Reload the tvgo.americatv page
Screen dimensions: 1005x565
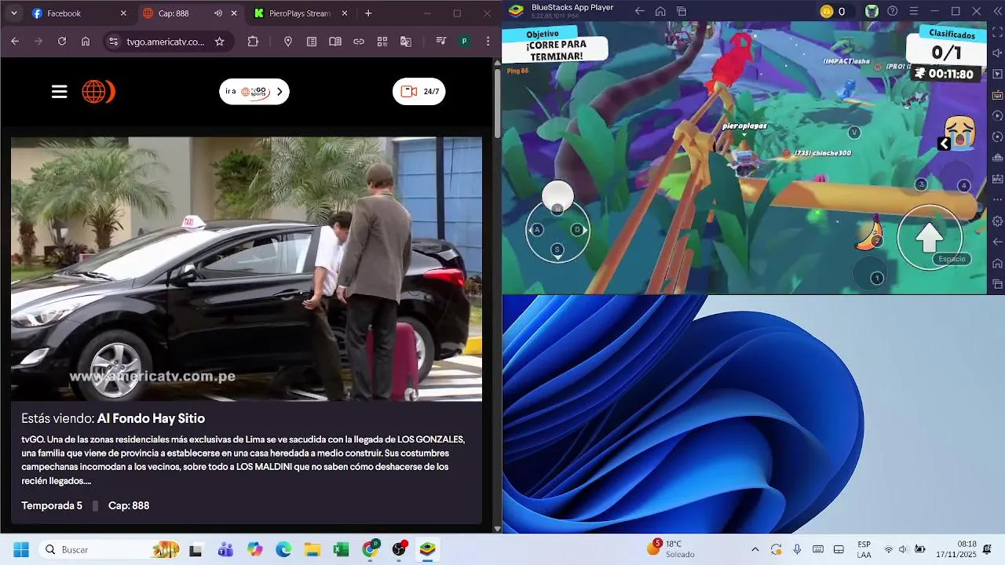[x=62, y=42]
